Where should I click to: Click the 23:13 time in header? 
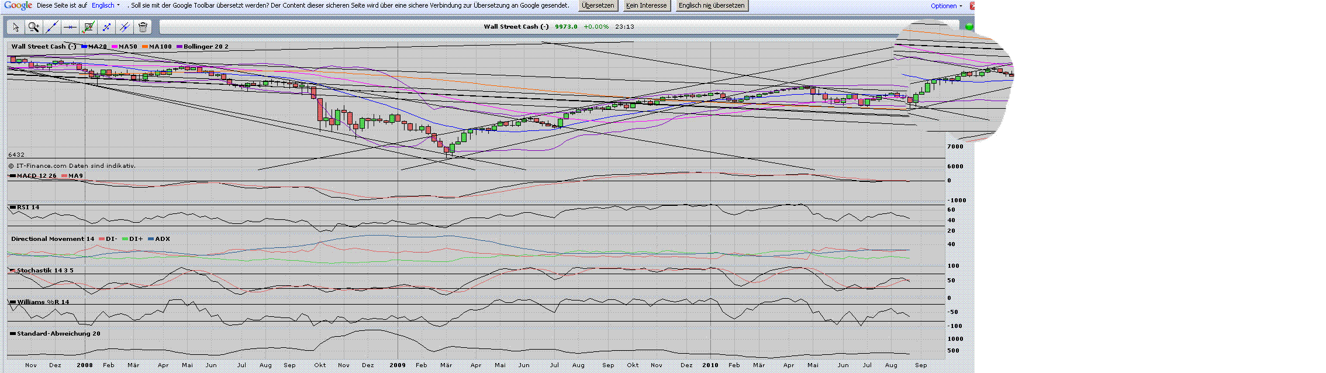(624, 27)
